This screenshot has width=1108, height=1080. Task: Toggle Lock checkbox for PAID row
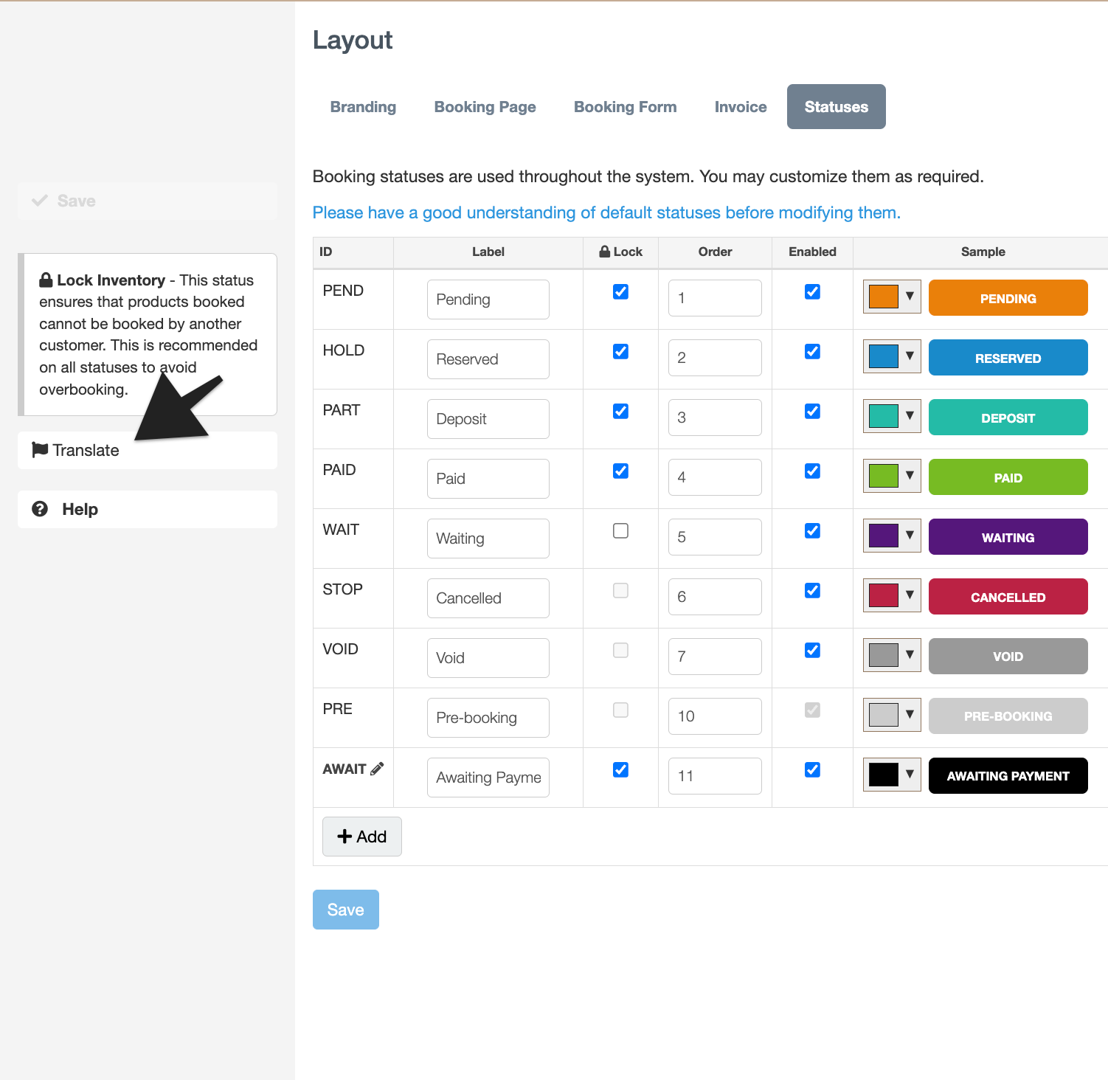tap(621, 471)
